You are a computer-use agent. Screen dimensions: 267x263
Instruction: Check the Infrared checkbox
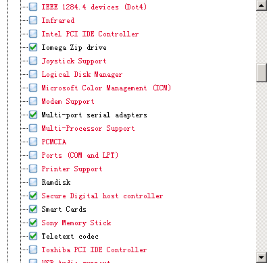coord(33,20)
